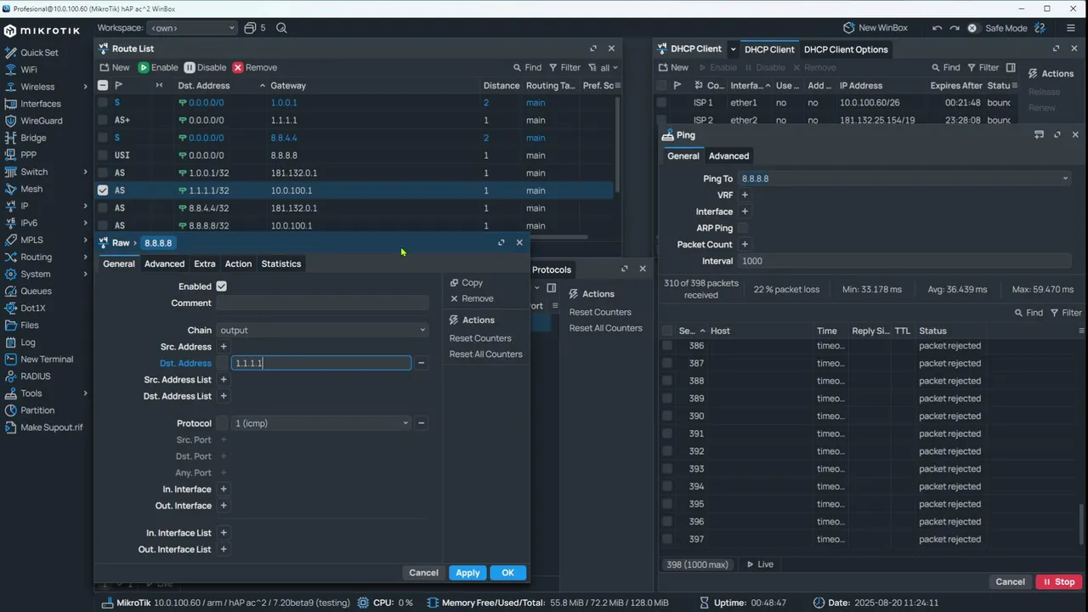Switch to Advanced tab in Raw rule
1088x612 pixels.
pyautogui.click(x=164, y=263)
